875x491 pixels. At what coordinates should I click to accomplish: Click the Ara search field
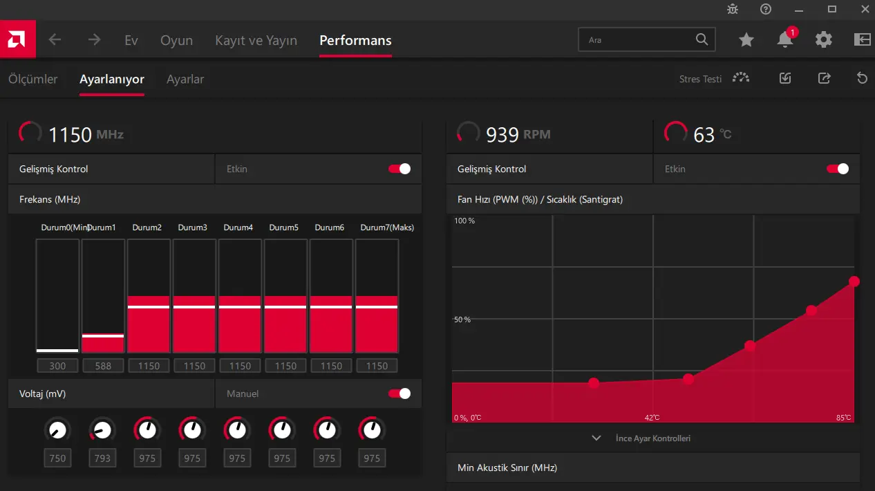click(x=646, y=40)
